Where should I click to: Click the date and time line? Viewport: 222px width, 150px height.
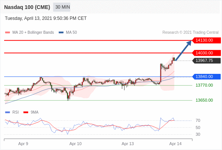pyautogui.click(x=46, y=18)
